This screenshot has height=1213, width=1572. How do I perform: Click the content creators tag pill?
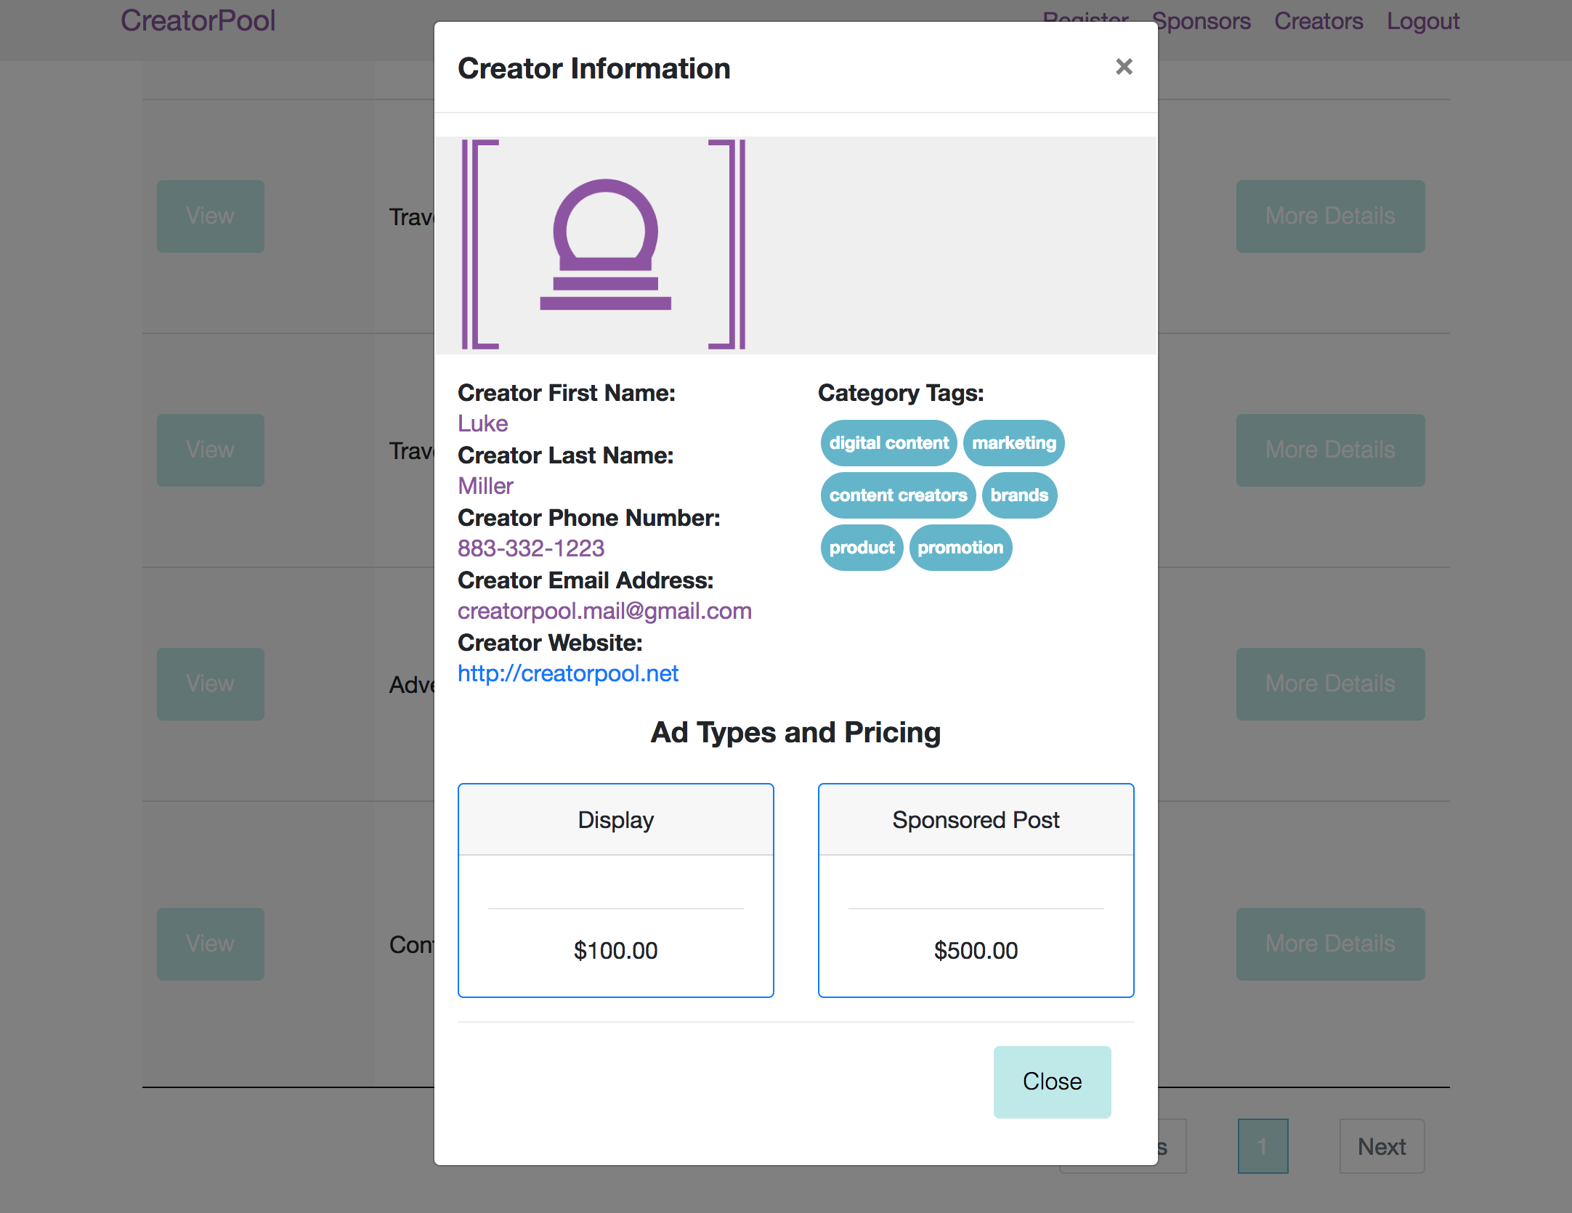(x=898, y=495)
